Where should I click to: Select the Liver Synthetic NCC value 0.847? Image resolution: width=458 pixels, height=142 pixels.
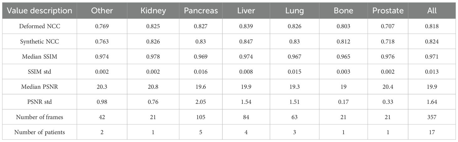[x=246, y=42]
